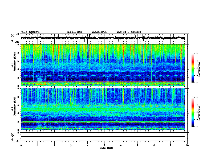This screenshot has height=163, width=211.
Task: Click inside the ch.2 spectrogram panel
Action: click(x=103, y=109)
